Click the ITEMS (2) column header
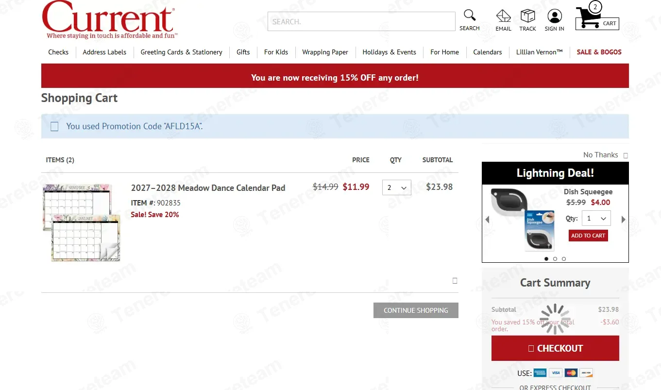The image size is (661, 390). 60,160
